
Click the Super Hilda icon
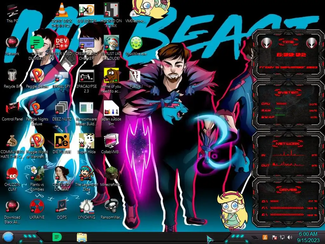click(87, 144)
